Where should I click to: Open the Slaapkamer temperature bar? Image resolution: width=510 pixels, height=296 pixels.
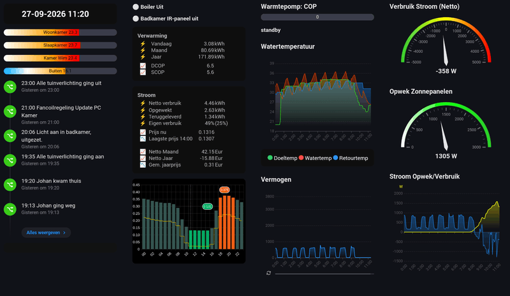60,45
